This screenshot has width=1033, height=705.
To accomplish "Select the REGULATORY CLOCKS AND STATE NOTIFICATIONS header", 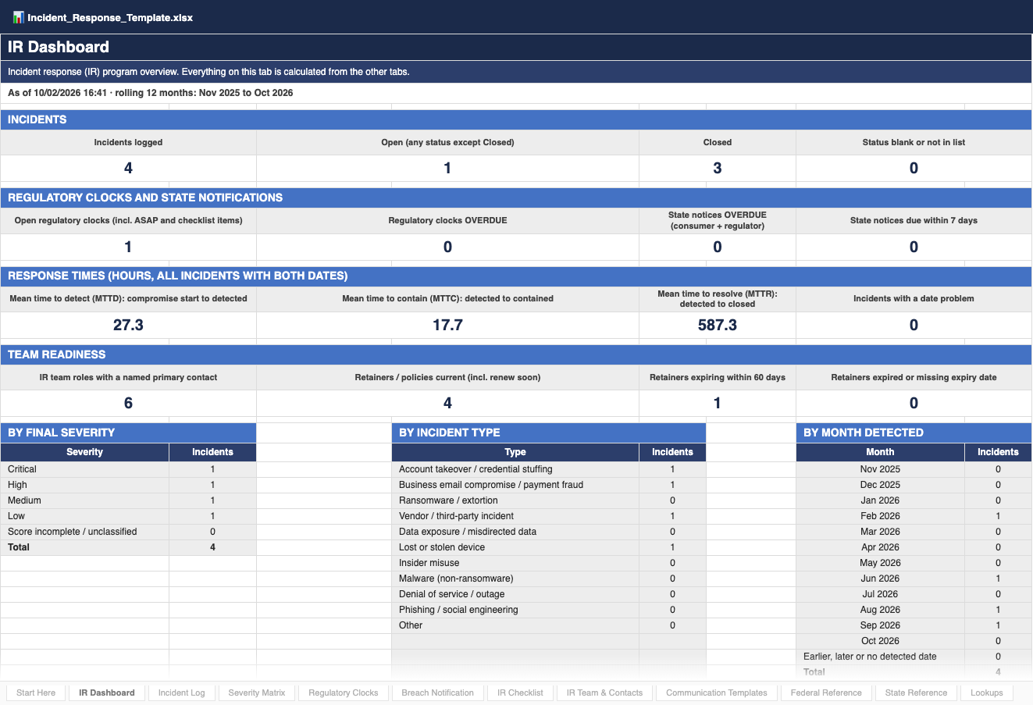I will tap(516, 198).
